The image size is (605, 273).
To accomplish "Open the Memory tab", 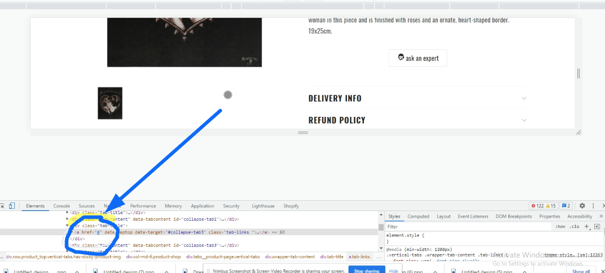I will pos(173,206).
